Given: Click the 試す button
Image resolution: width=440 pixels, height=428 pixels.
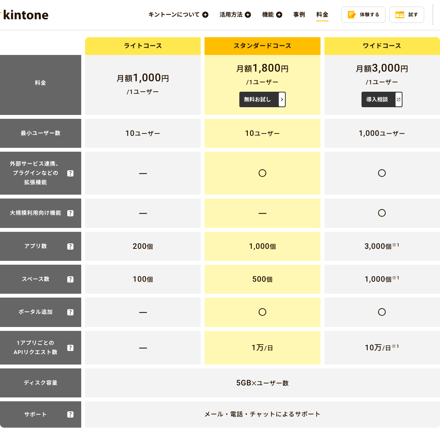Looking at the screenshot, I should coord(407,15).
